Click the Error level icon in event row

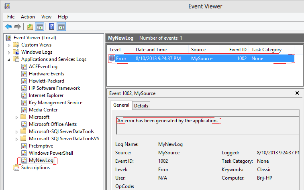pos(112,58)
